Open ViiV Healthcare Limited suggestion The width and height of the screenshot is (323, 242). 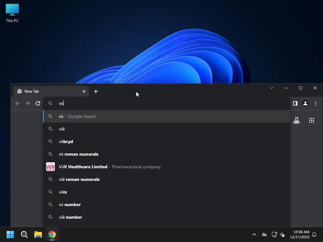tap(167, 167)
